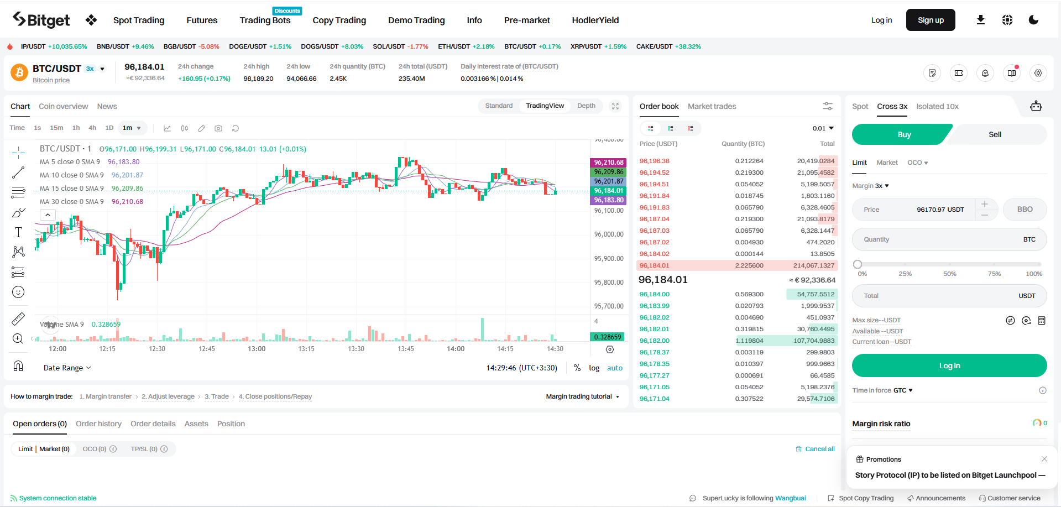Toggle percent scale on chart

point(577,368)
